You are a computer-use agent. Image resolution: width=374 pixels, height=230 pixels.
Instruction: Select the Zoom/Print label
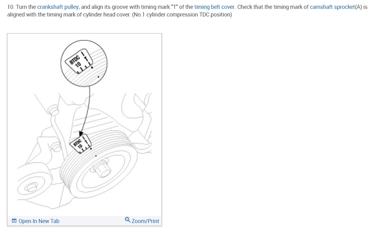click(145, 221)
